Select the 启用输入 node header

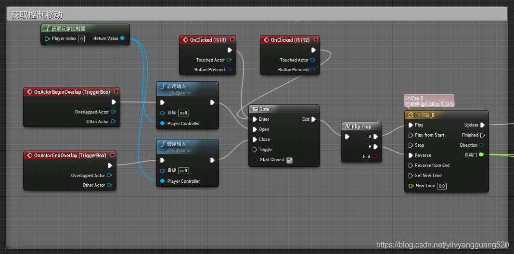pos(187,89)
